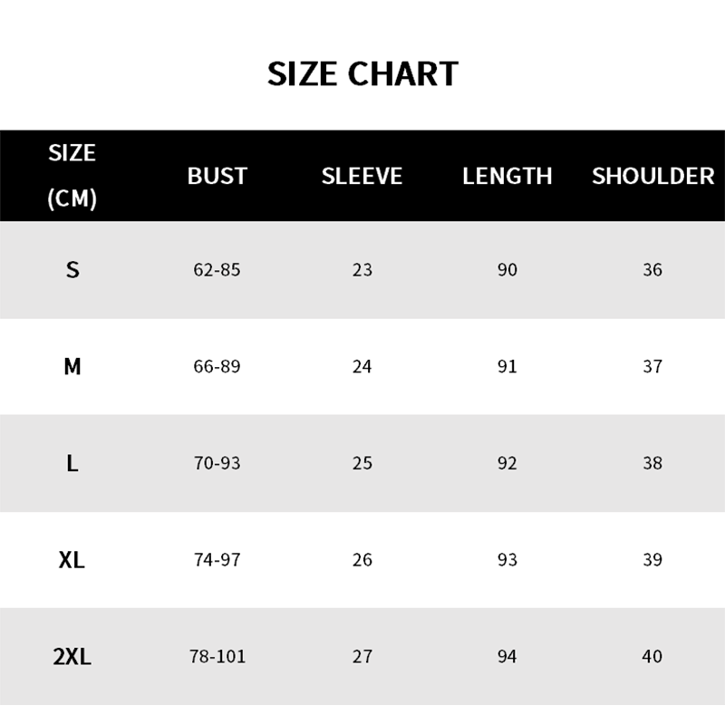Click the LENGTH column header
This screenshot has height=725, width=725.
pos(507,176)
